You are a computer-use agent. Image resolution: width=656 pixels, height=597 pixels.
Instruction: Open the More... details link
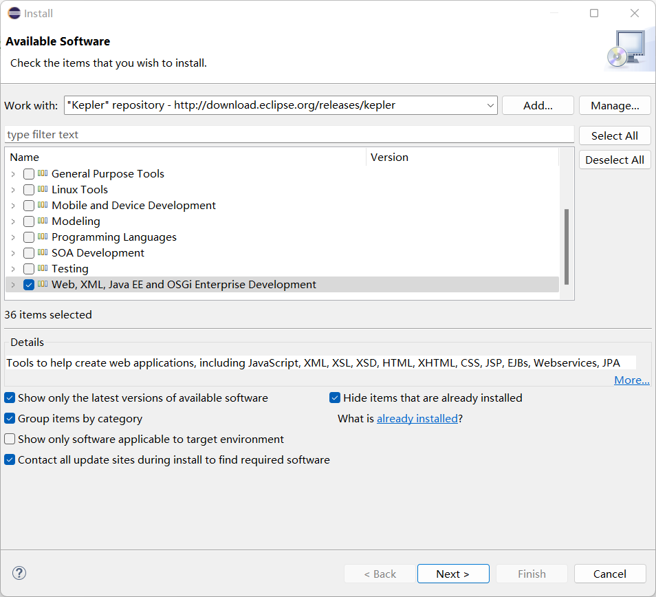pos(631,380)
